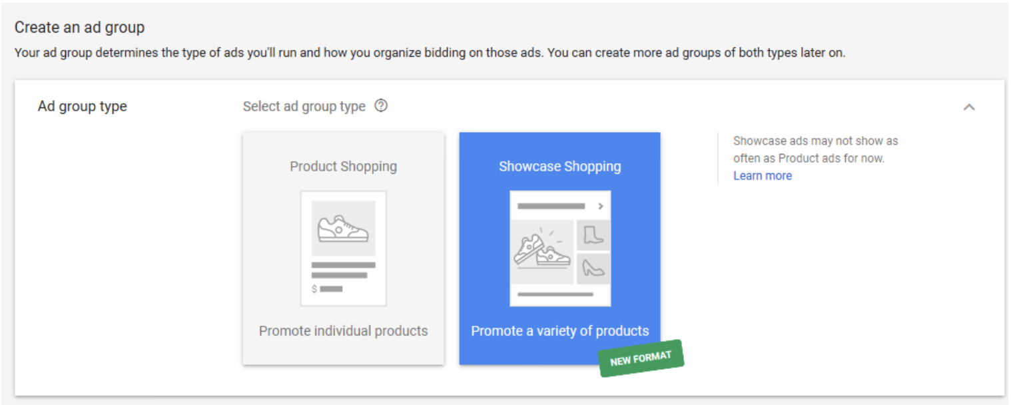1011x405 pixels.
Task: Collapse the Ad group type section
Action: [x=969, y=107]
